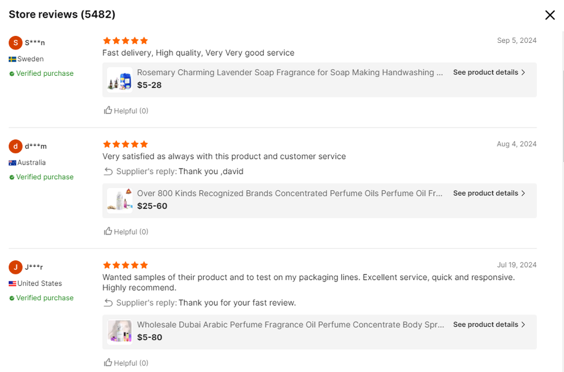Click the d***m reviewer avatar
Viewport: 564px width, 372px height.
point(16,146)
